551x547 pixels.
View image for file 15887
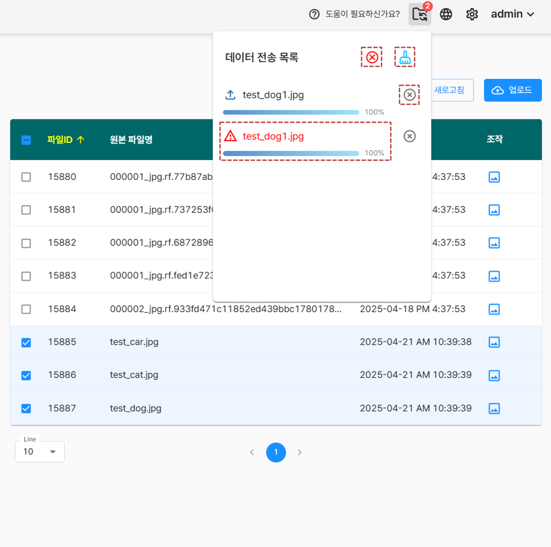point(494,408)
